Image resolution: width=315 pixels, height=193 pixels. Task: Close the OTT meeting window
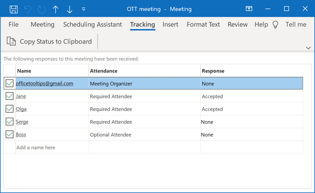tap(305, 9)
